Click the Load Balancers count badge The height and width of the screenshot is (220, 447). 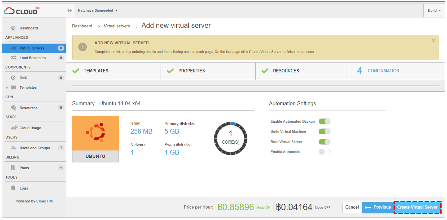point(61,58)
